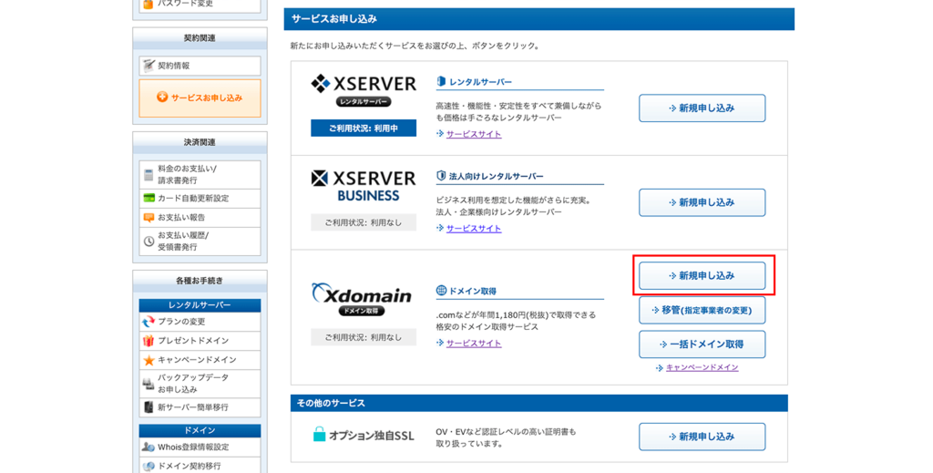Open the サービスサイト link for ドメイン取得
The width and height of the screenshot is (933, 473).
[474, 344]
